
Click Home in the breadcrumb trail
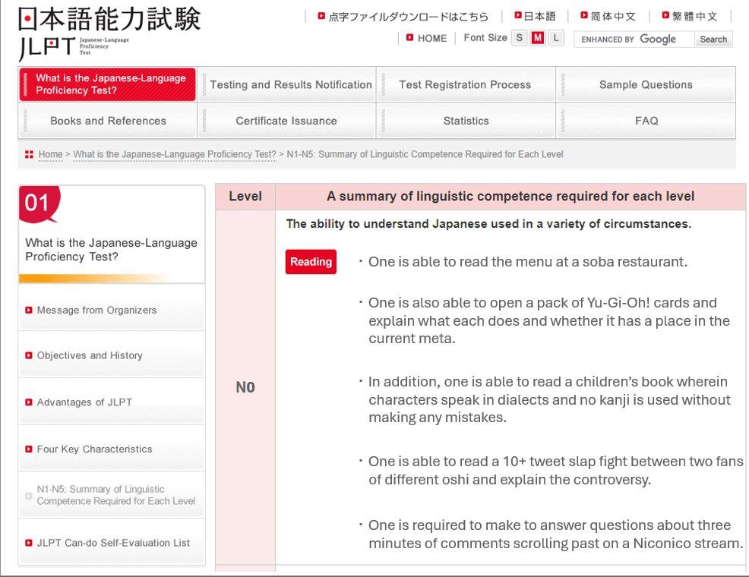click(50, 154)
